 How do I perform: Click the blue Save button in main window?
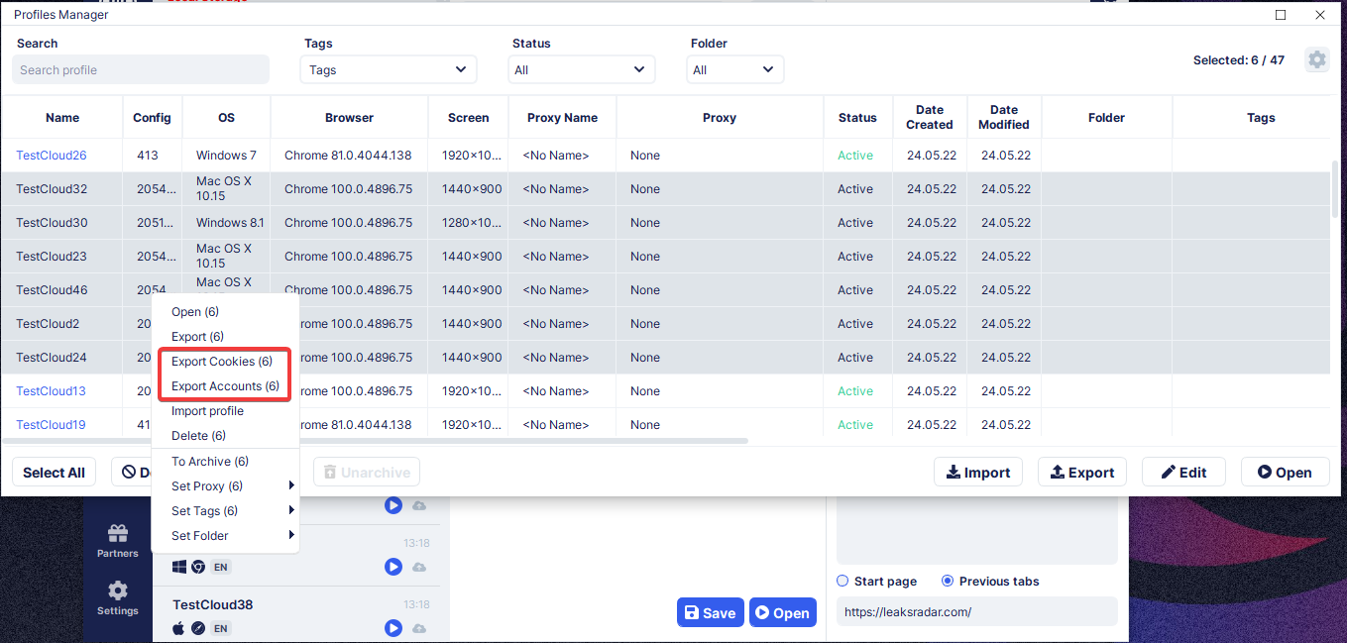coord(711,612)
